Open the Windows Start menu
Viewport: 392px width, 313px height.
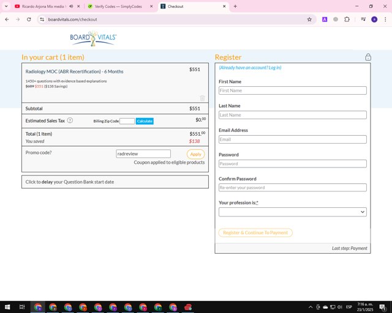(7, 307)
